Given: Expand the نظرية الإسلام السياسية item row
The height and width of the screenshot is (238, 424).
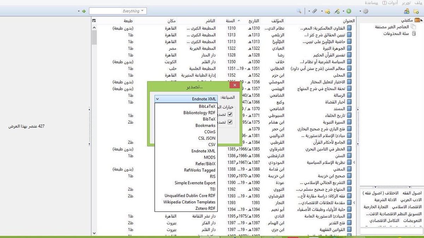Looking at the screenshot, I should point(354,162).
